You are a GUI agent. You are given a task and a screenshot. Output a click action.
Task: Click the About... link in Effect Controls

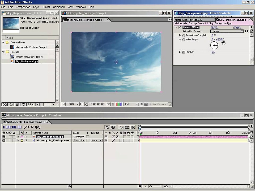[237, 27]
